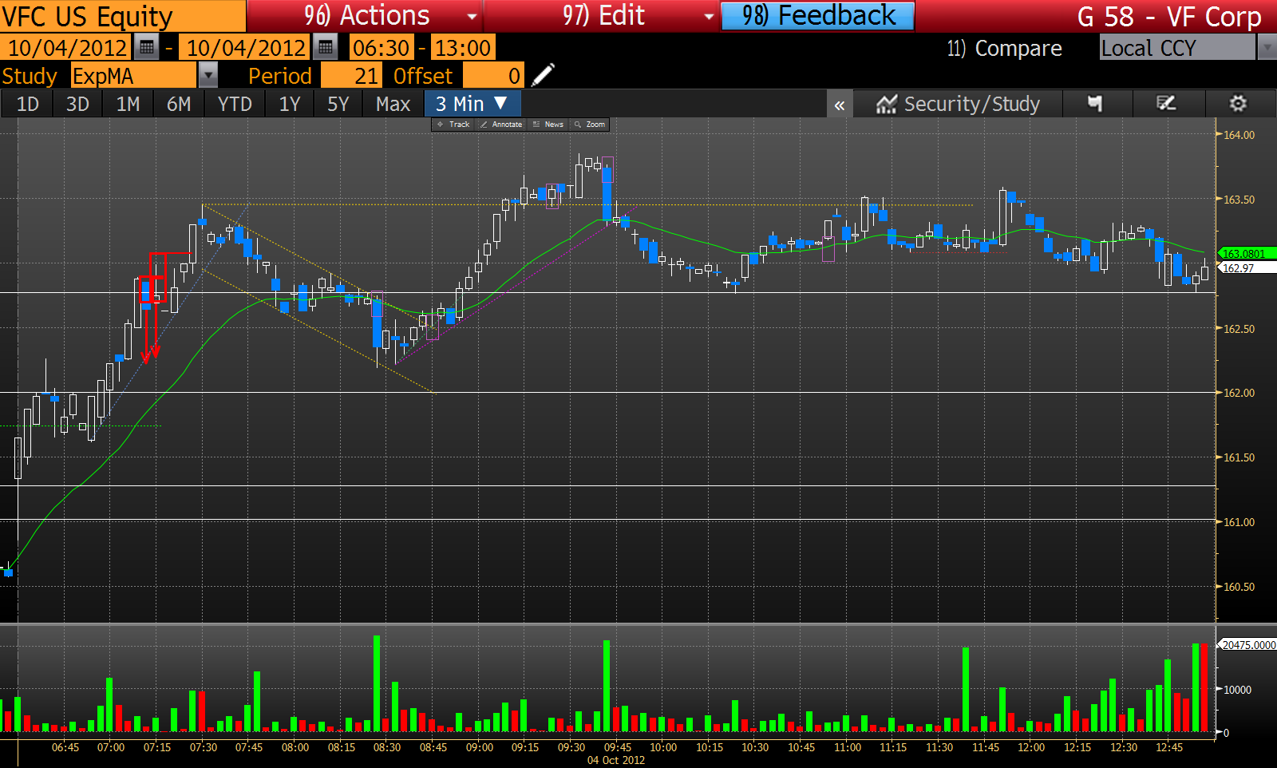The image size is (1277, 768).
Task: Select the 6M range tab
Action: pos(179,104)
